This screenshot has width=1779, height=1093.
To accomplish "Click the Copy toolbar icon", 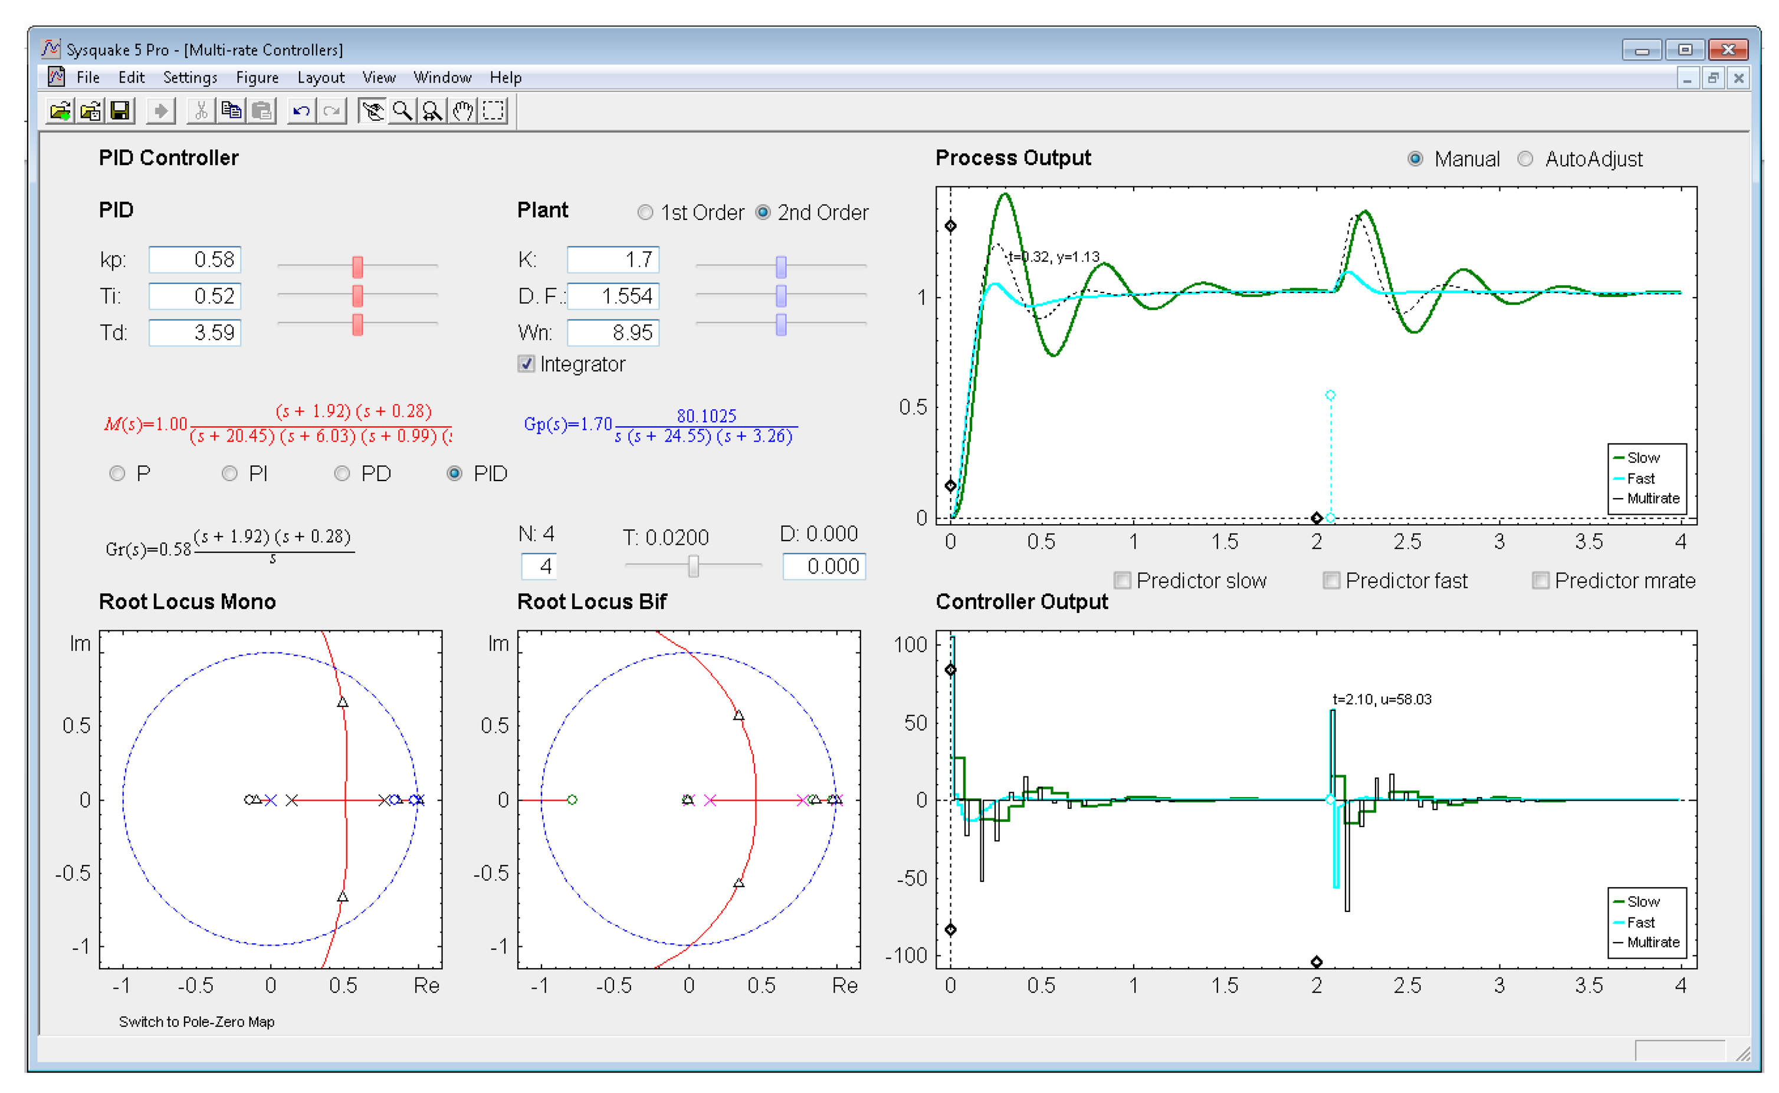I will pyautogui.click(x=231, y=111).
